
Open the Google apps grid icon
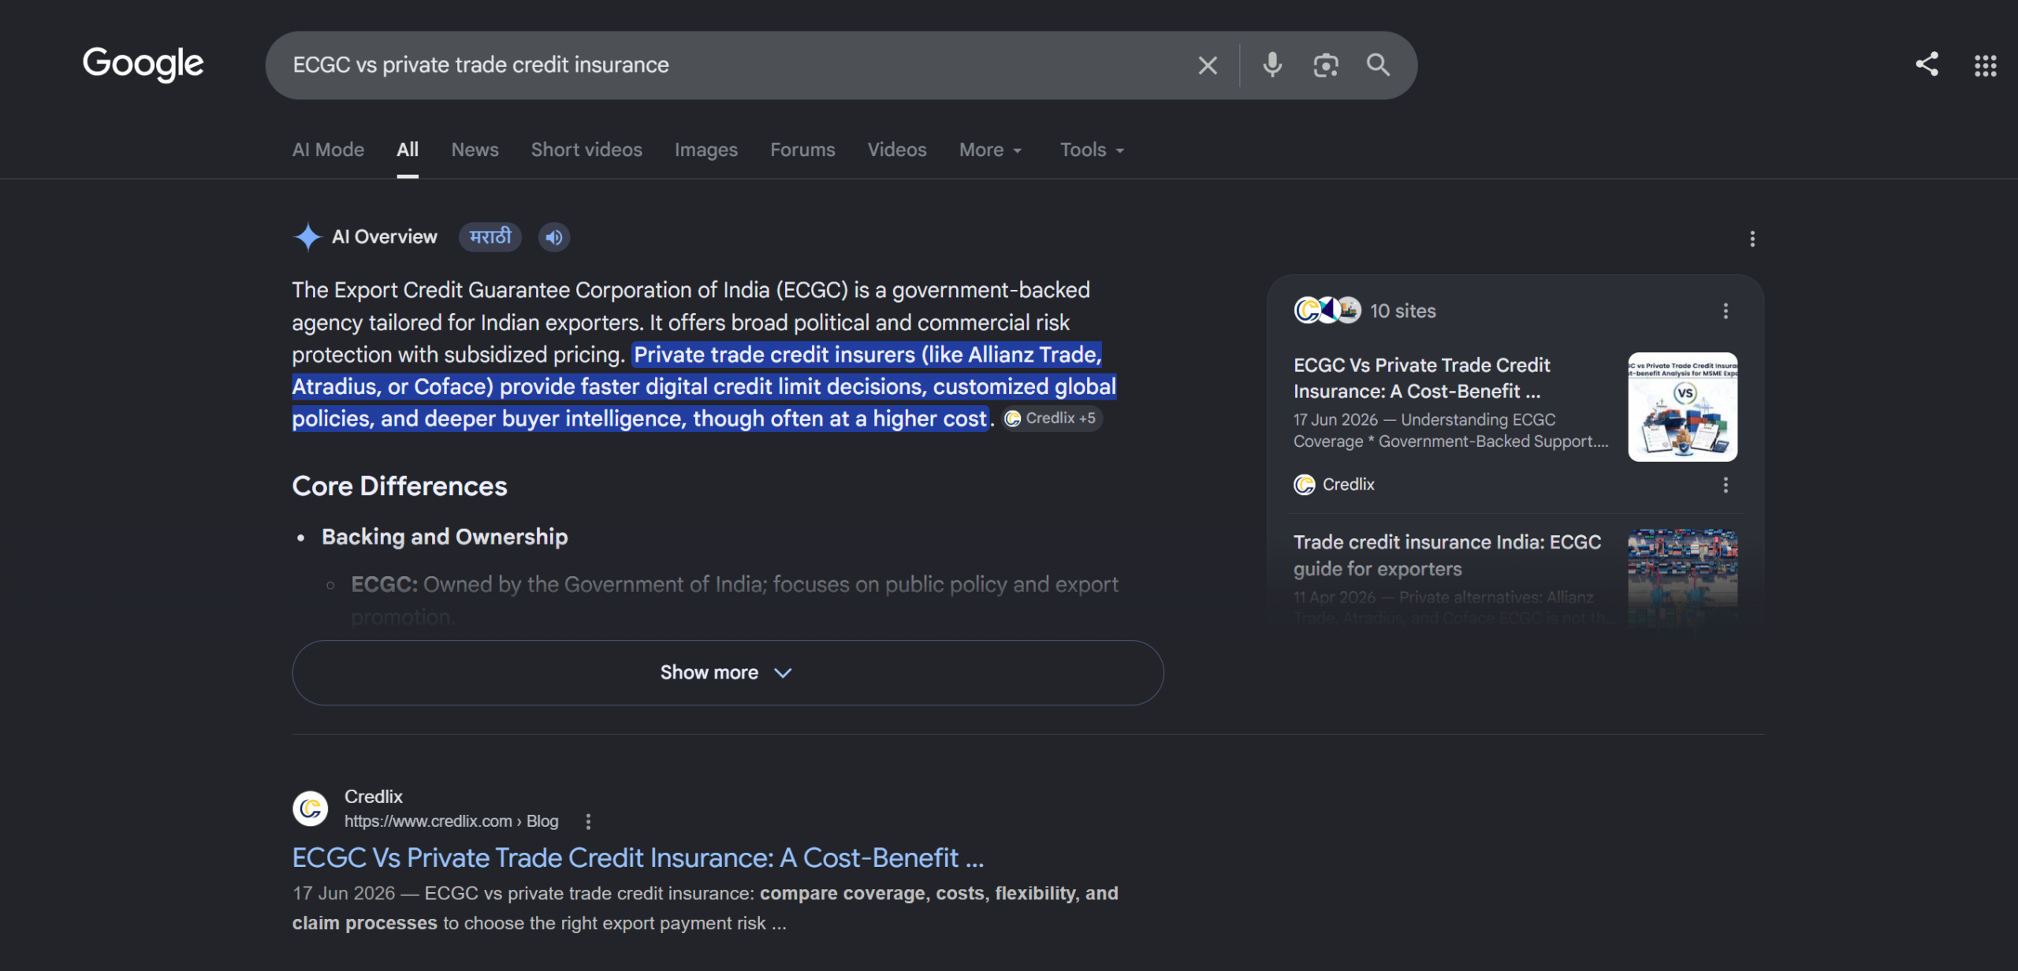(1986, 65)
